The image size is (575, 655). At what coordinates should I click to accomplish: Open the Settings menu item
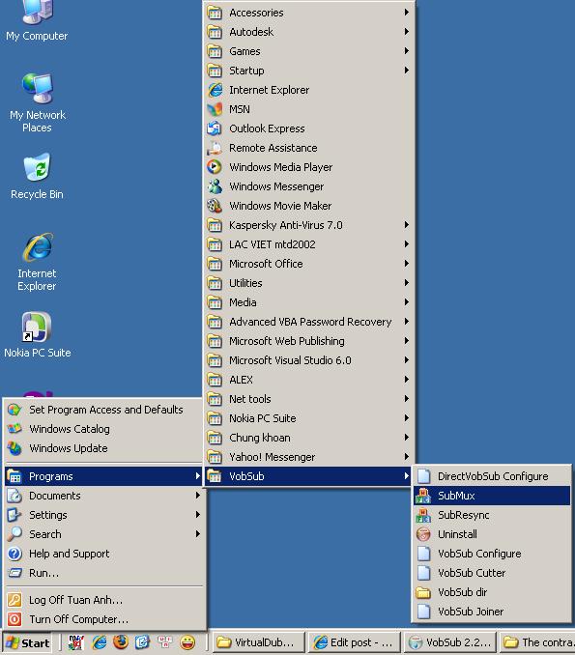click(104, 515)
